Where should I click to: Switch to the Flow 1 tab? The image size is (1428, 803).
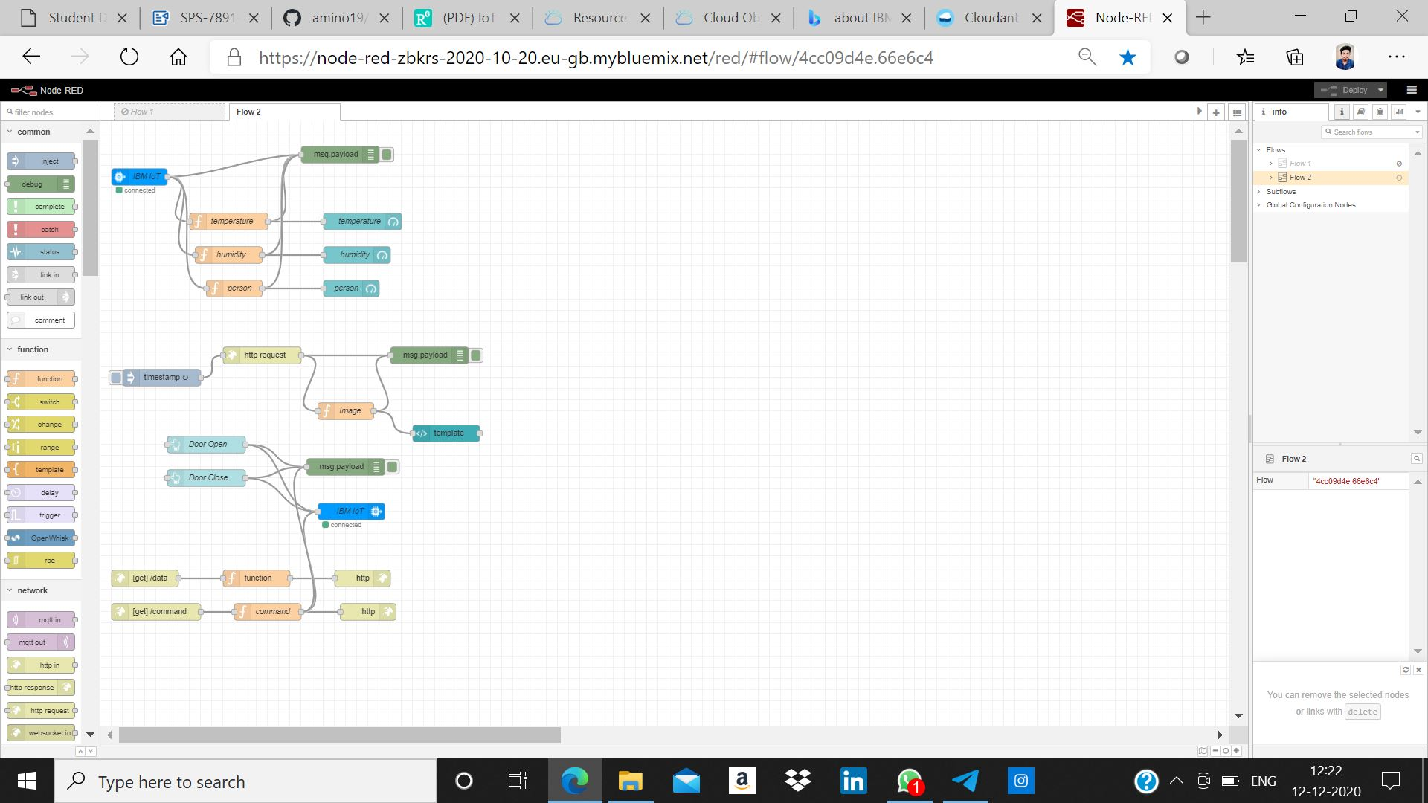point(170,112)
